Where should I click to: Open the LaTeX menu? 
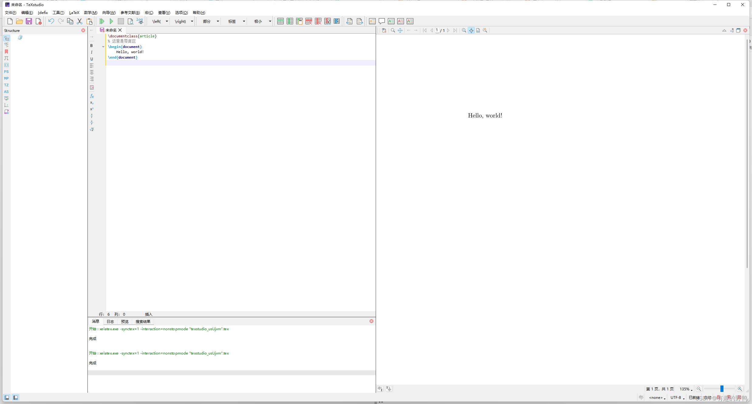[74, 13]
